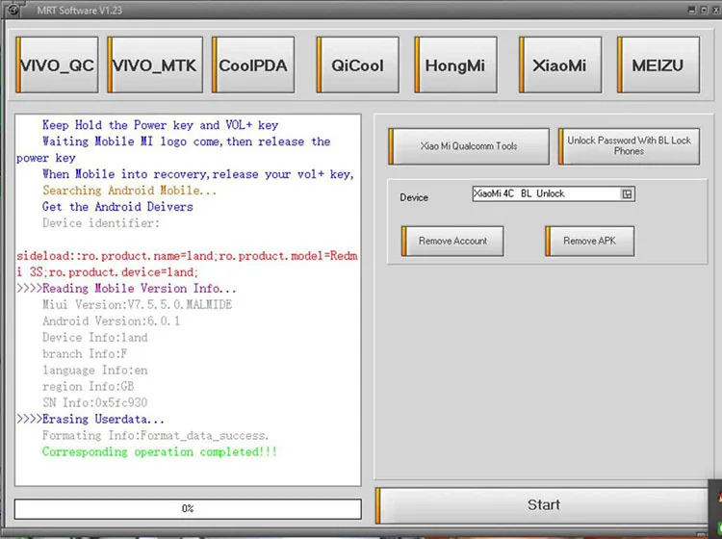Image resolution: width=722 pixels, height=539 pixels.
Task: Minimize the MRT Software window
Action: pyautogui.click(x=691, y=10)
